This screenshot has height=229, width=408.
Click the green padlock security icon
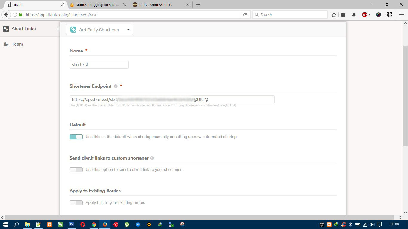(x=20, y=15)
